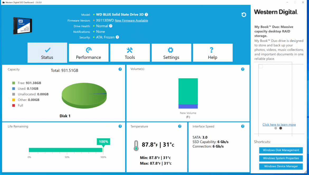Click the Unallocated: 0.00GB value
This screenshot has height=175, width=309.
click(33, 94)
